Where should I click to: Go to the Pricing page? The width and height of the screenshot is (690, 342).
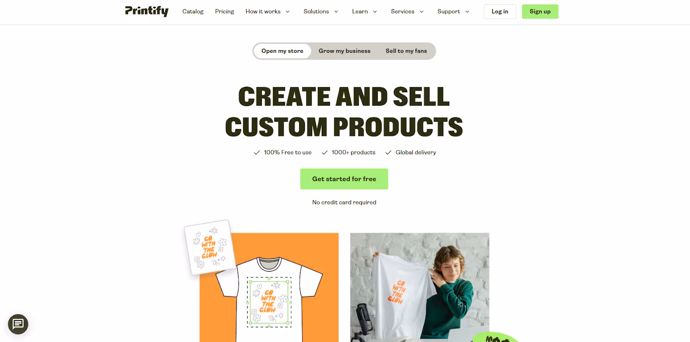click(225, 12)
